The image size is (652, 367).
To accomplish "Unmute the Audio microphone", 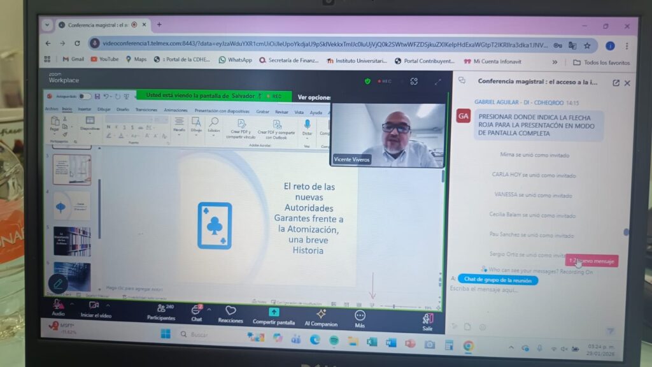I will tap(58, 305).
